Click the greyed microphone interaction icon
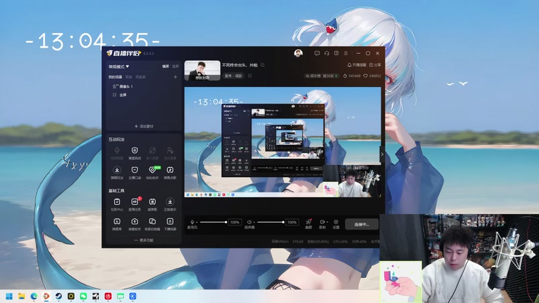The image size is (539, 303). (117, 150)
